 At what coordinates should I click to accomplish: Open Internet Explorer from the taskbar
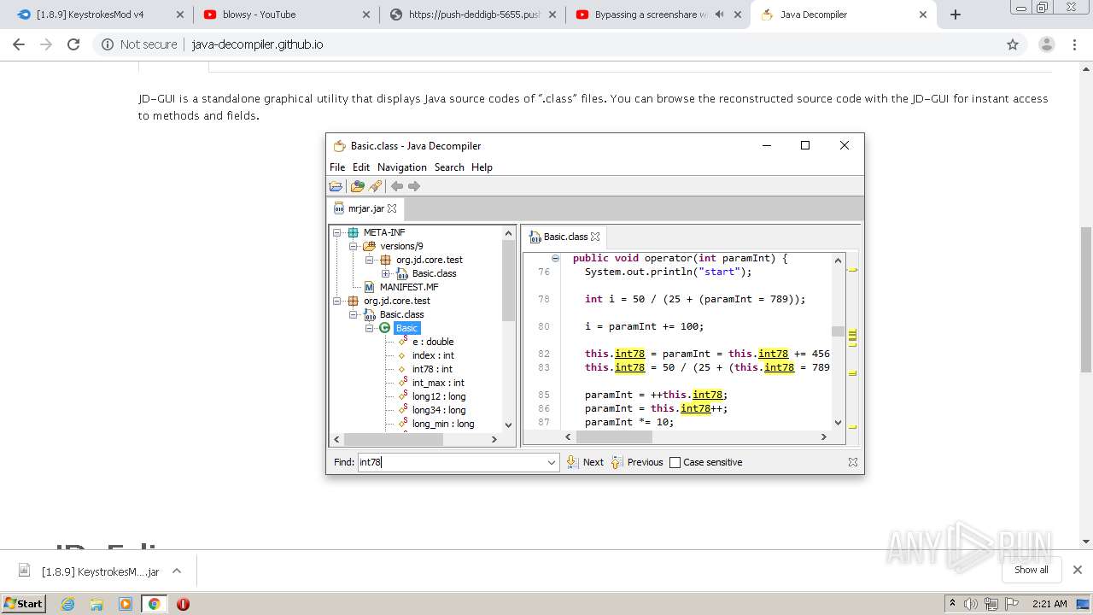tap(68, 604)
